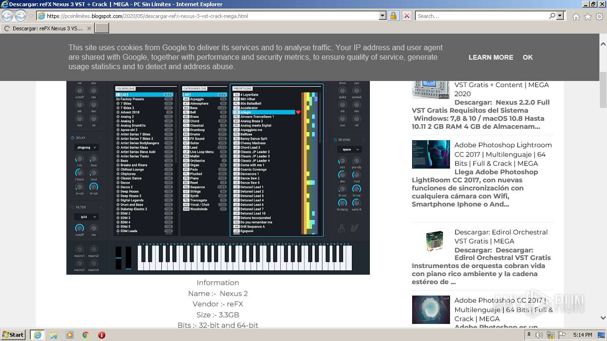607x341 pixels.
Task: Click the 'Name :- Nexus 2' text
Action: point(218,294)
